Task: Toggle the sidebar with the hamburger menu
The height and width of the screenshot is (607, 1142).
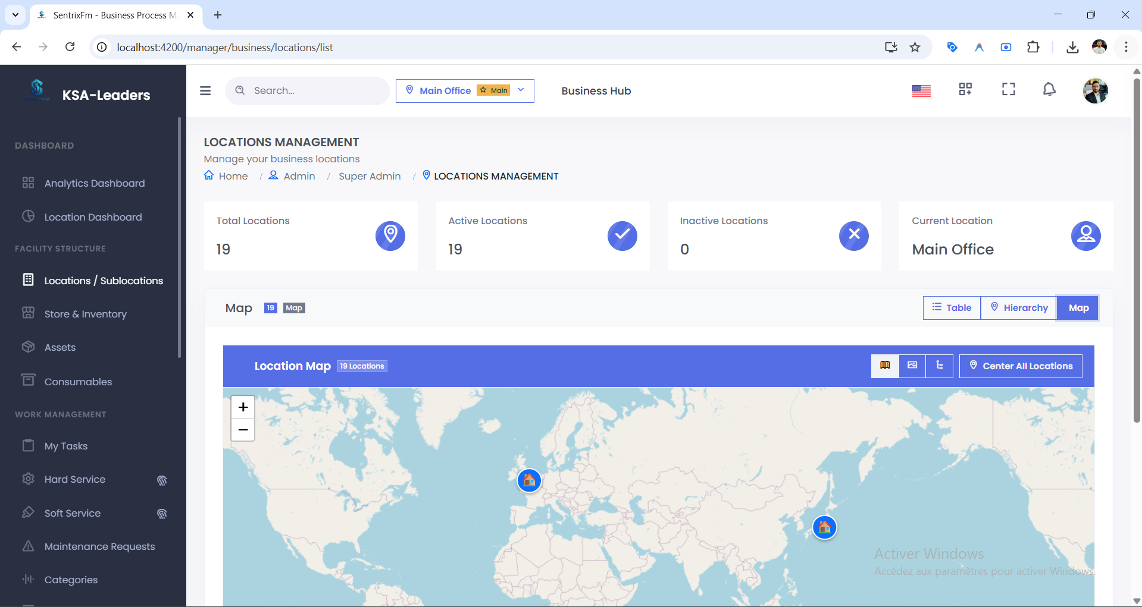Action: pos(205,90)
